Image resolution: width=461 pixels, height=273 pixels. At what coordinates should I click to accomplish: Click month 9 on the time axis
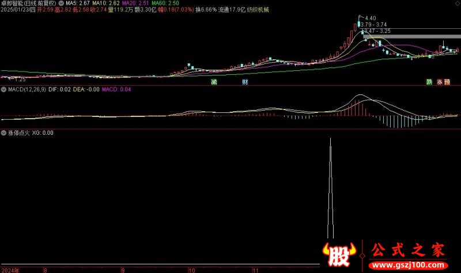pos(123,270)
